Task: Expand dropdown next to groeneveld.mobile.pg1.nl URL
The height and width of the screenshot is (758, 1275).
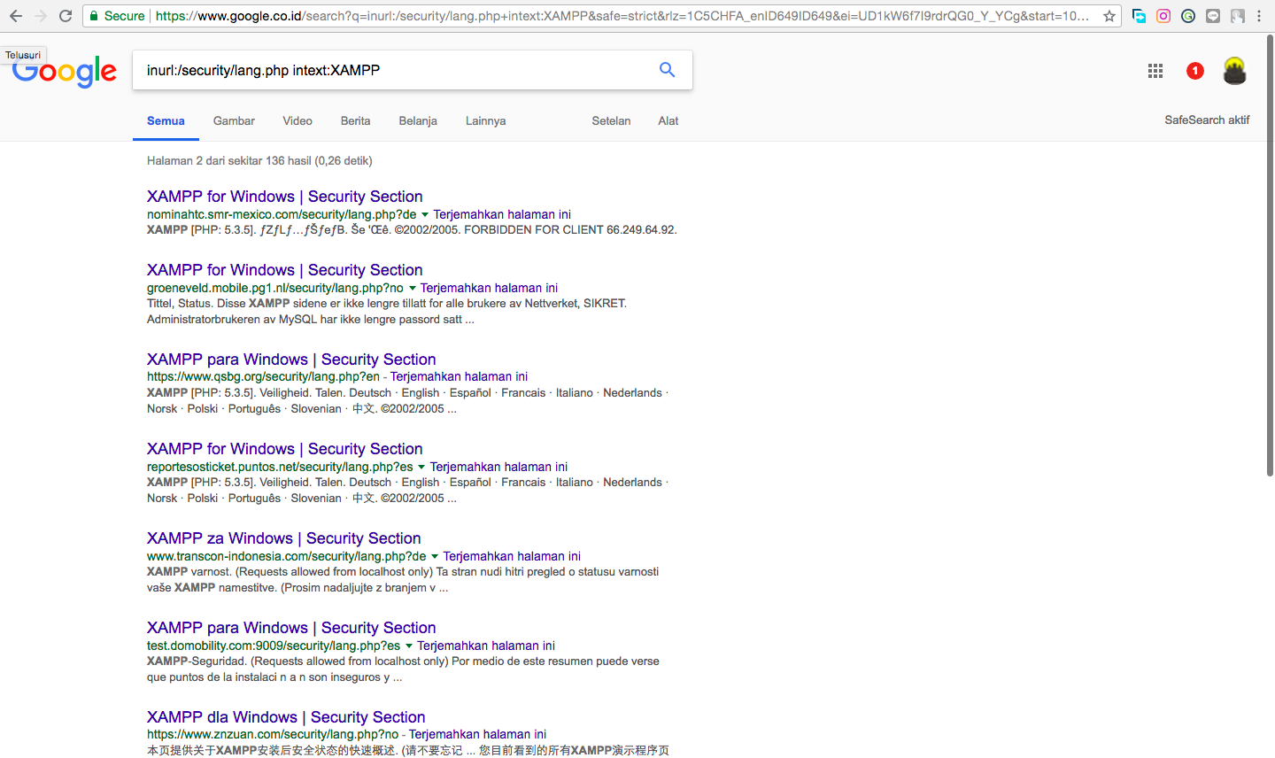Action: [413, 289]
